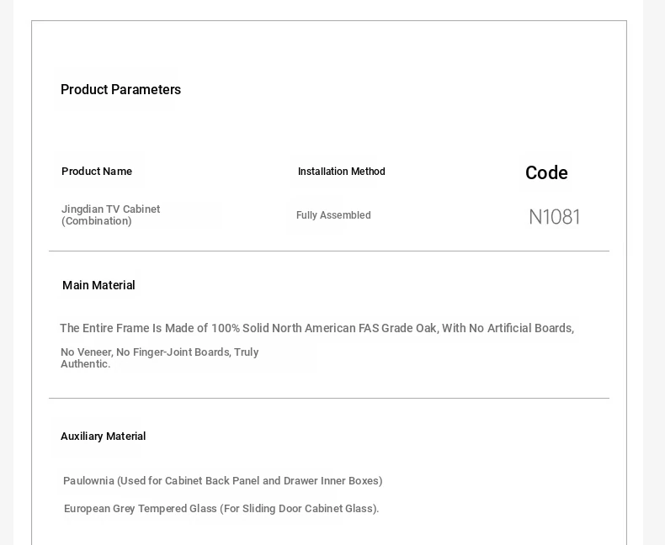Click the divider line above Main Material

point(328,251)
